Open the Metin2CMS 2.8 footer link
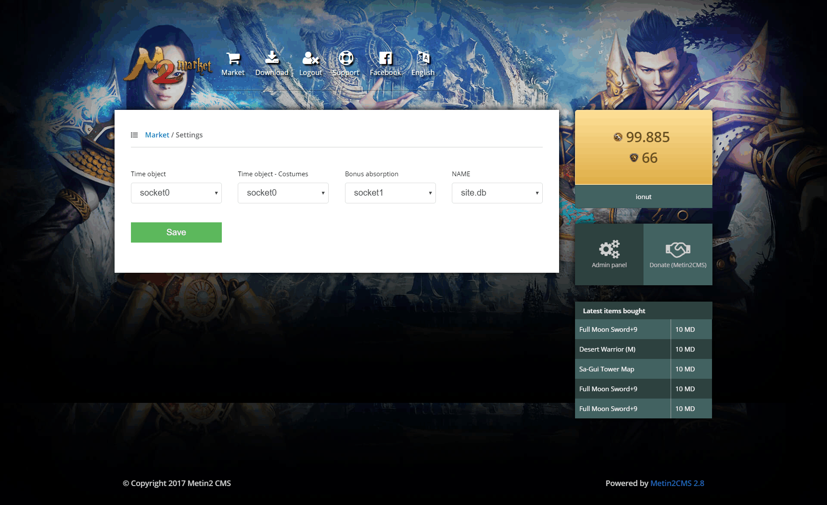827x505 pixels. (677, 483)
